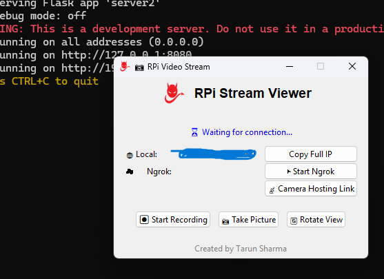The image size is (384, 279).
Task: Click the 'mode: off' terminal line
Action: pyautogui.click(x=43, y=16)
